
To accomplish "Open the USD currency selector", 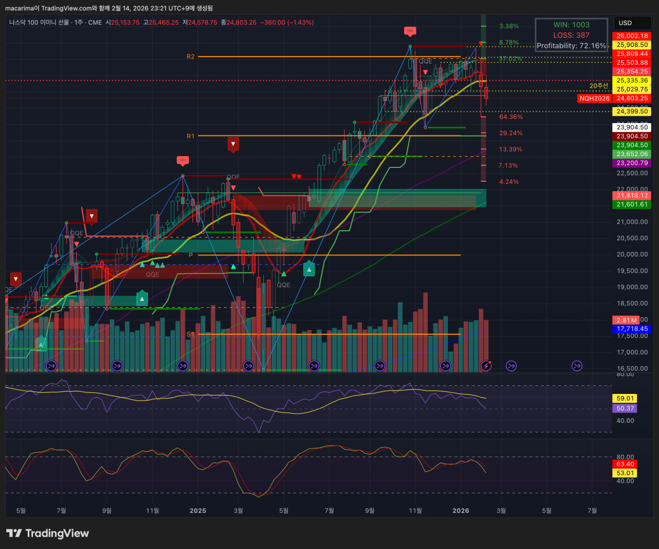I will click(632, 23).
